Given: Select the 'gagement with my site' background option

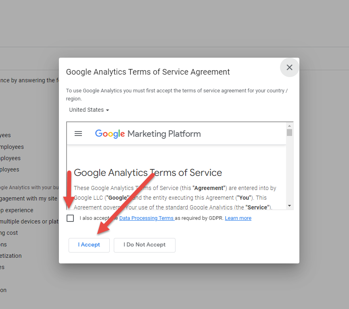Looking at the screenshot, I should [29, 198].
